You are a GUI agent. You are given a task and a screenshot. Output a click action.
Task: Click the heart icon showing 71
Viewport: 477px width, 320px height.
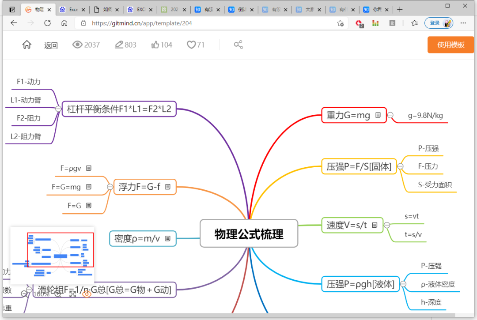pos(191,45)
